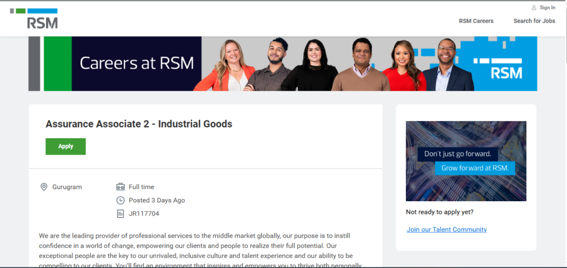Click the clock icon beside Posted 3 Days Ago
Viewport: 567px width, 268px height.
coord(120,200)
